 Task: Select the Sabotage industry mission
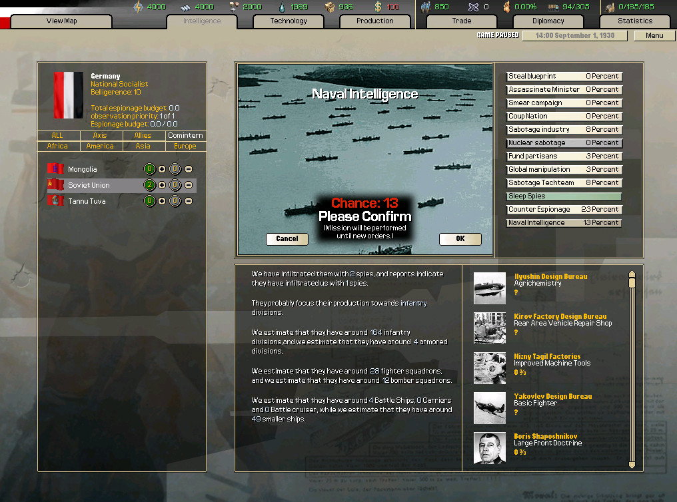click(564, 130)
